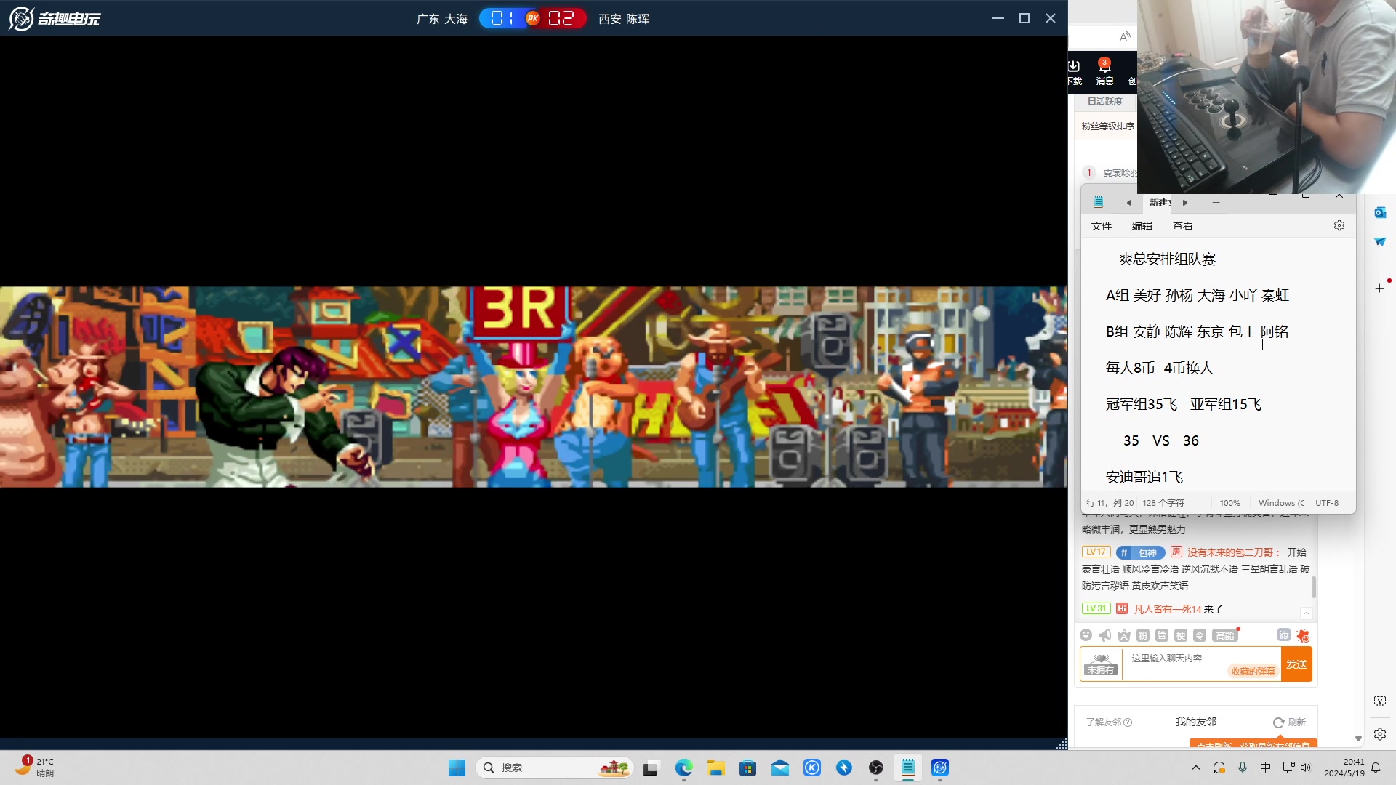Open the 编辑 menu in Notepad
The width and height of the screenshot is (1396, 785).
click(1142, 226)
